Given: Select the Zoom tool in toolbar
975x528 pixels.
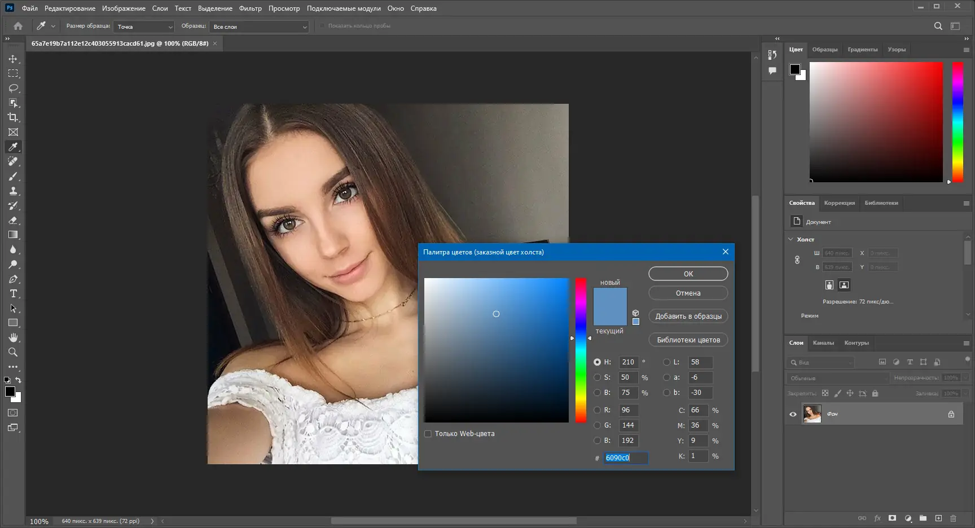Looking at the screenshot, I should pyautogui.click(x=13, y=352).
